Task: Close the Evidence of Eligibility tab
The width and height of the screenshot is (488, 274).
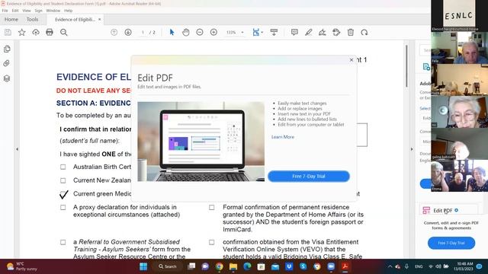Action: [x=100, y=19]
